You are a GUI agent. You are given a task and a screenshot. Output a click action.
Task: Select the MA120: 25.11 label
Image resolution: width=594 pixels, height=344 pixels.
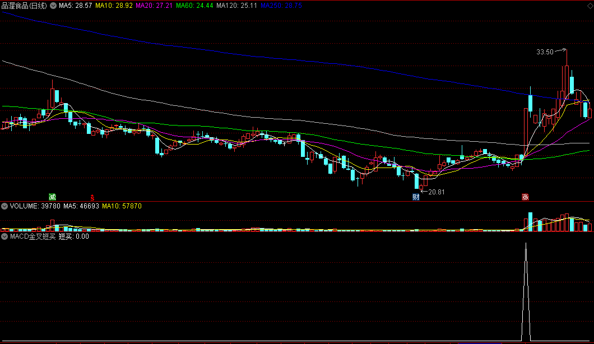coord(237,6)
